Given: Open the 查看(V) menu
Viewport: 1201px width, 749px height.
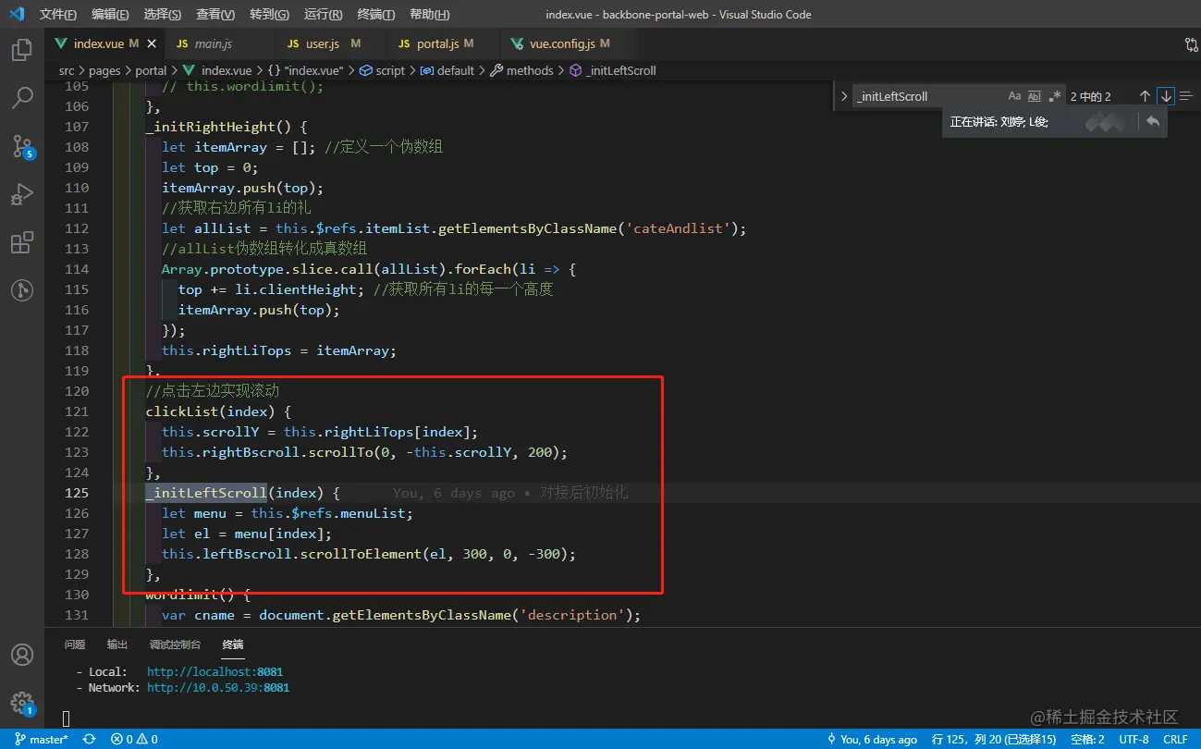Looking at the screenshot, I should [x=216, y=15].
